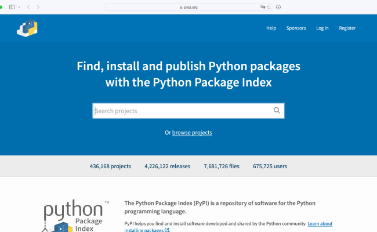
Task: Click the 675,725 users statistic
Action: 270,166
